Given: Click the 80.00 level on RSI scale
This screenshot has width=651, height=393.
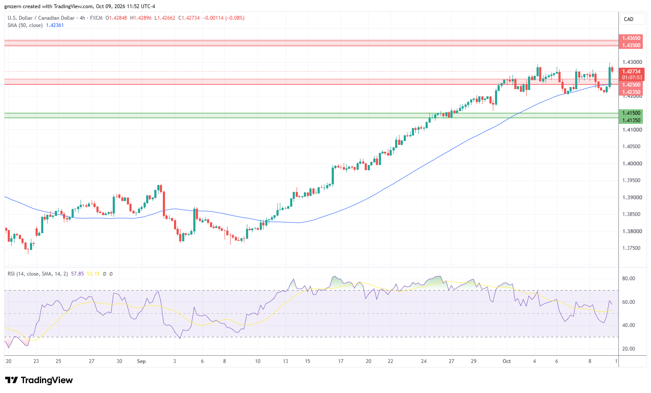Looking at the screenshot, I should point(628,279).
